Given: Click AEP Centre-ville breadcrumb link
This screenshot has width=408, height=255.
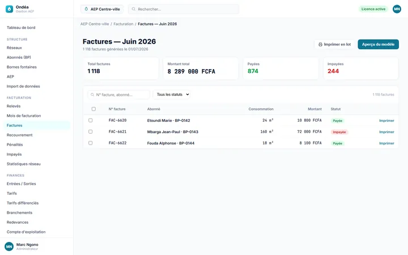Looking at the screenshot, I should (x=95, y=24).
